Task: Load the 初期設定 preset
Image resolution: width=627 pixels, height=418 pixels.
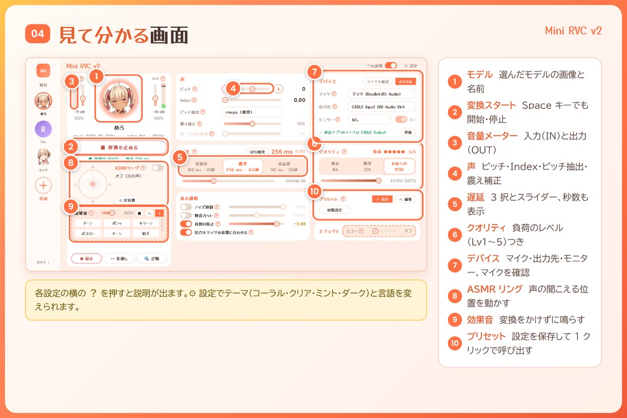Action: tap(334, 210)
